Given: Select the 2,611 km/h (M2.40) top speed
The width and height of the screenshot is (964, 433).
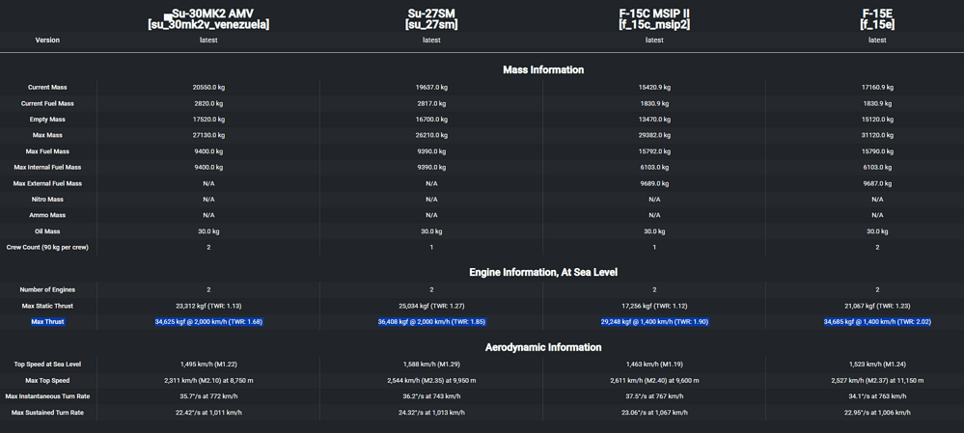Looking at the screenshot, I should [654, 380].
